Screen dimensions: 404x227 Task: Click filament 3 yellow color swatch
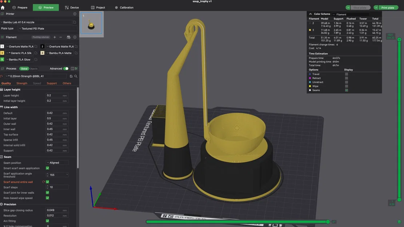coord(2,53)
